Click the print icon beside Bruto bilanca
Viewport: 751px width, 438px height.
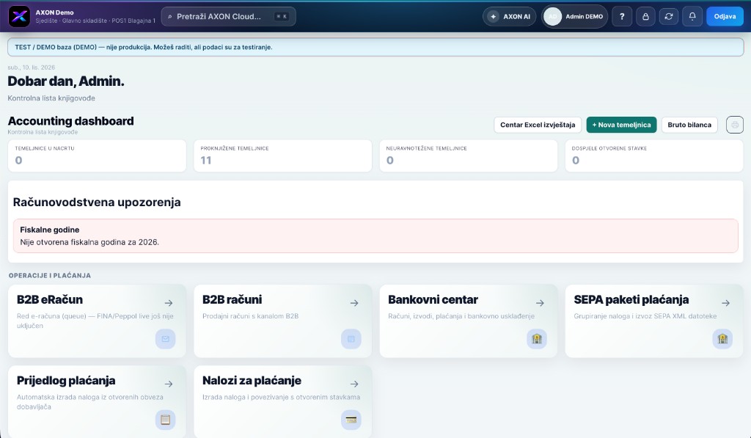pyautogui.click(x=735, y=125)
